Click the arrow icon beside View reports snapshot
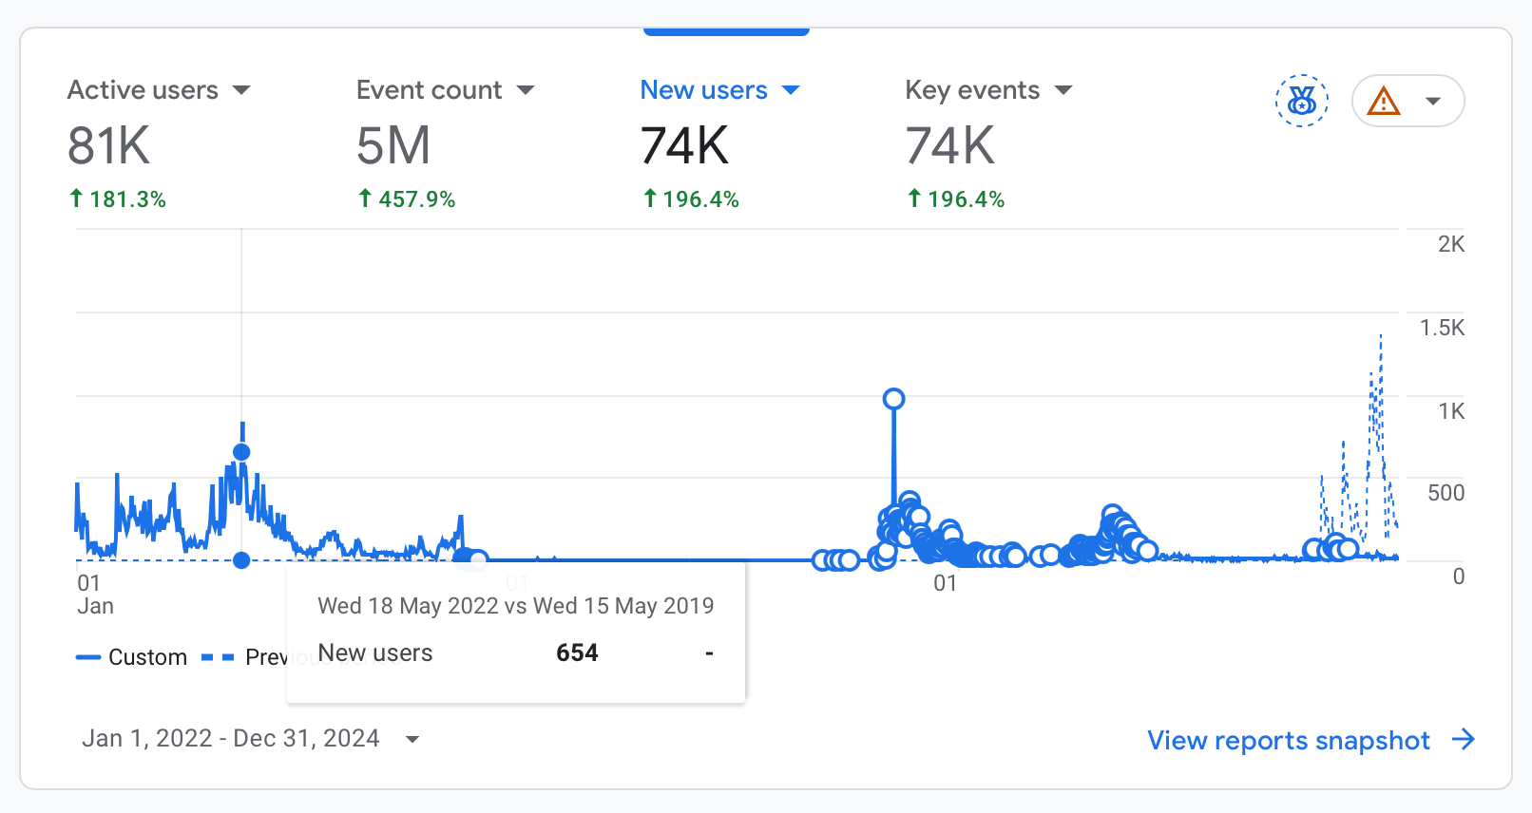Screen dimensions: 1532x813 coord(1464,740)
